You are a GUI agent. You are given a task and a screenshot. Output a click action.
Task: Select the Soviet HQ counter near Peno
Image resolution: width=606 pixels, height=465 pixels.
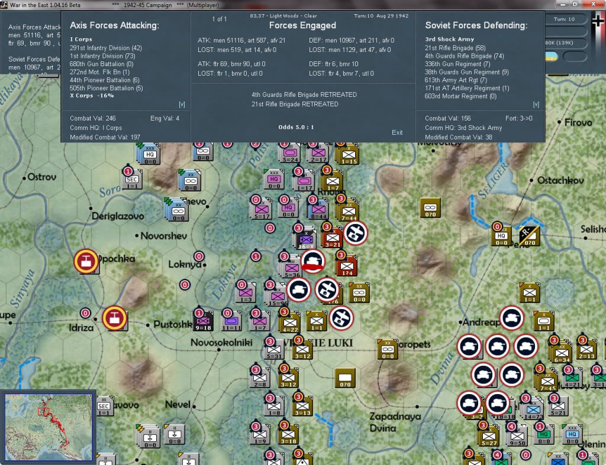pyautogui.click(x=501, y=236)
